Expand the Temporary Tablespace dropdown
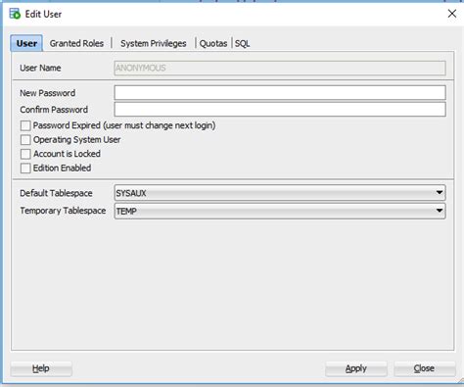This screenshot has height=387, width=464. pyautogui.click(x=280, y=211)
